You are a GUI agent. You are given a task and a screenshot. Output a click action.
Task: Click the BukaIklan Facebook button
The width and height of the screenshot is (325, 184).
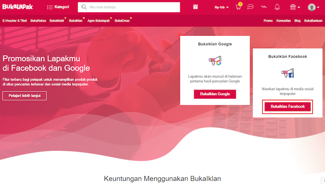pos(288,107)
